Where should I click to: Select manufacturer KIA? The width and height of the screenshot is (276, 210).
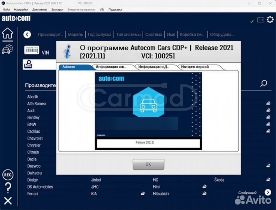[x=94, y=194]
